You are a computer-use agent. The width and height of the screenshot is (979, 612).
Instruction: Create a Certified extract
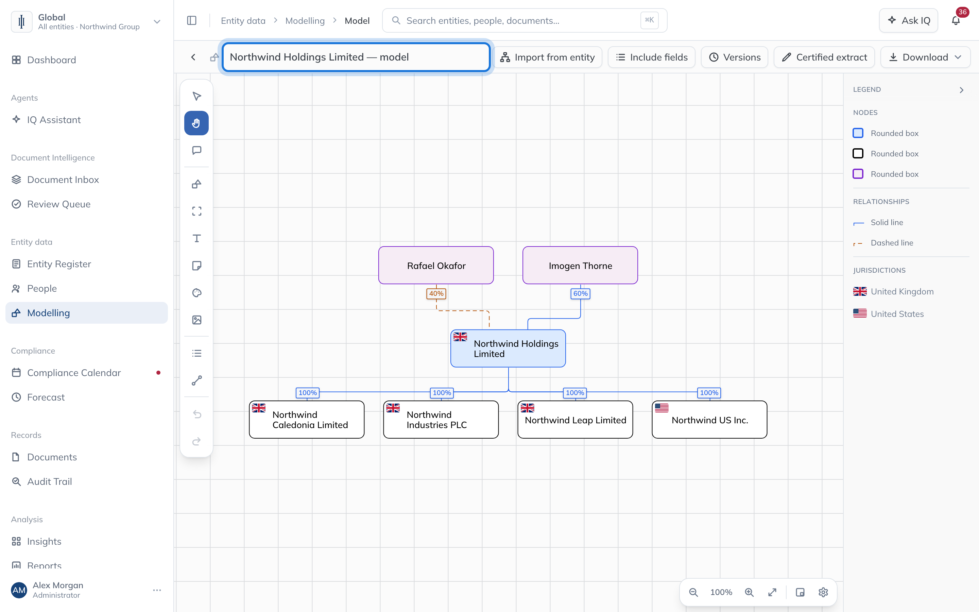[824, 57]
